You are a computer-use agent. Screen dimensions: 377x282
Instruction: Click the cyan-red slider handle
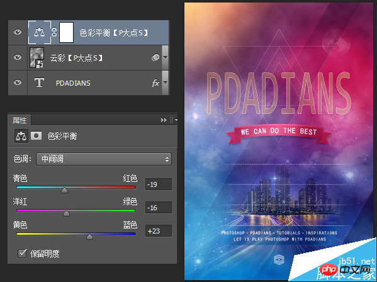(64, 190)
